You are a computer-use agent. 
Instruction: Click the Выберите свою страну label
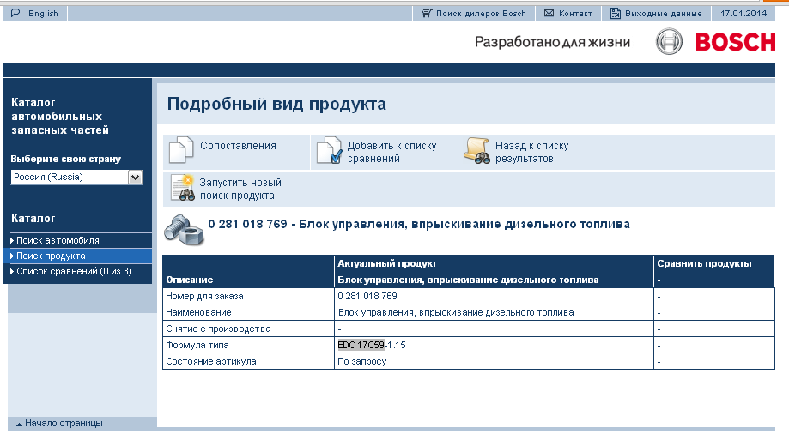point(66,159)
